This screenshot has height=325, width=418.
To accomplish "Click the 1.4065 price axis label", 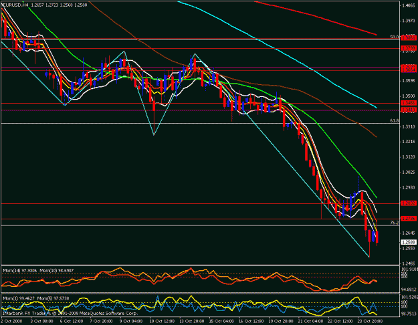I will click(409, 5).
